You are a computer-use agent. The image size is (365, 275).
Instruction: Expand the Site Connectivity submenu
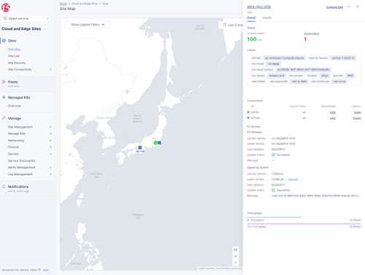50,69
